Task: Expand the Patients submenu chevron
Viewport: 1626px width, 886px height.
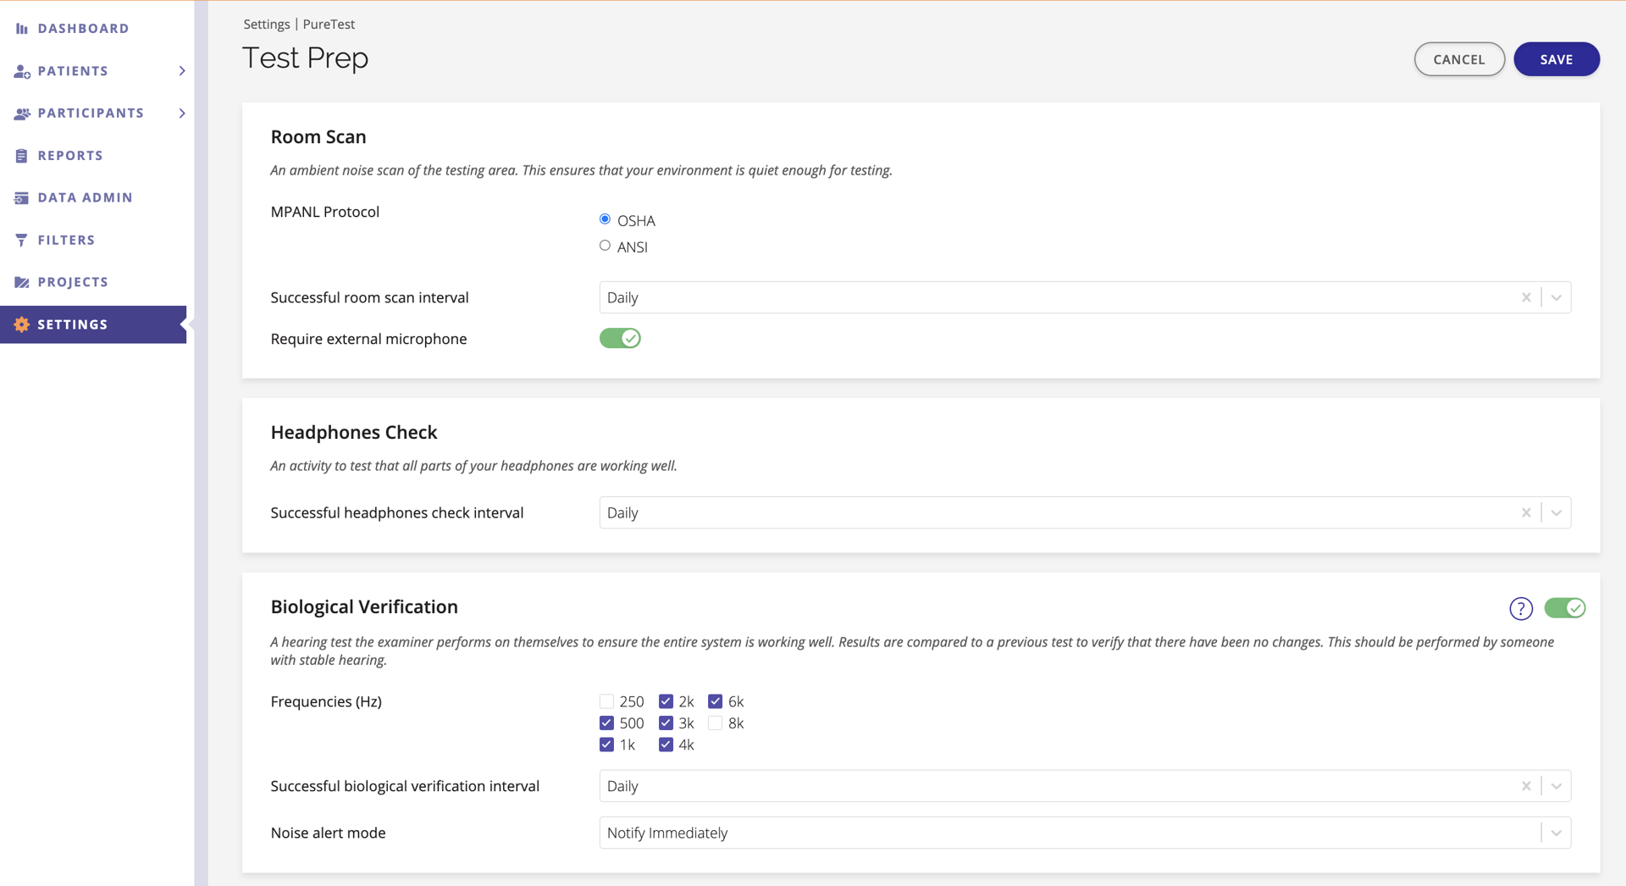Action: pos(182,71)
